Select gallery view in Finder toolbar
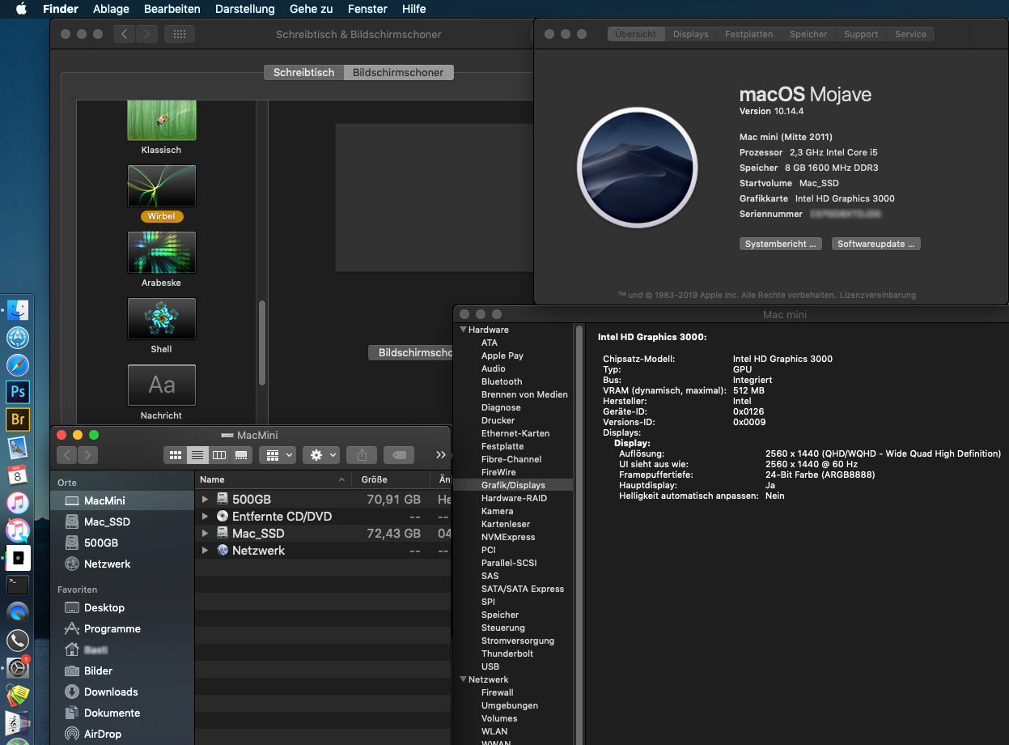 coord(240,455)
